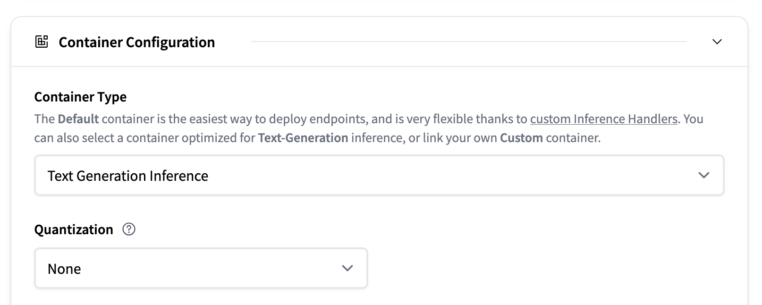Image resolution: width=762 pixels, height=305 pixels.
Task: Click the chevron arrow in Container Type dropdown
Action: coord(703,175)
